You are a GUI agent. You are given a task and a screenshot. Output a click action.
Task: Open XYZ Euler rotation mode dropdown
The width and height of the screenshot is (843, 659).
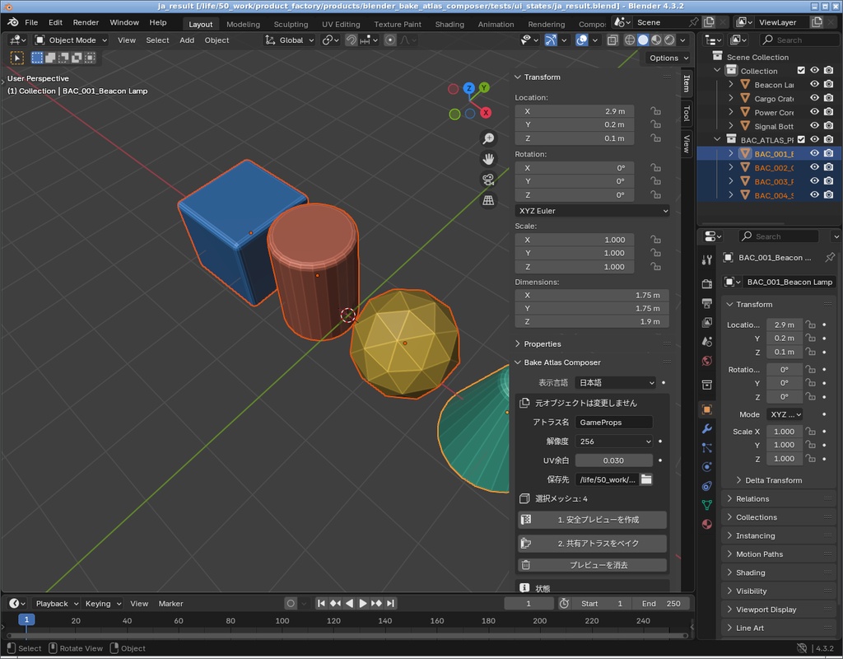(x=593, y=211)
